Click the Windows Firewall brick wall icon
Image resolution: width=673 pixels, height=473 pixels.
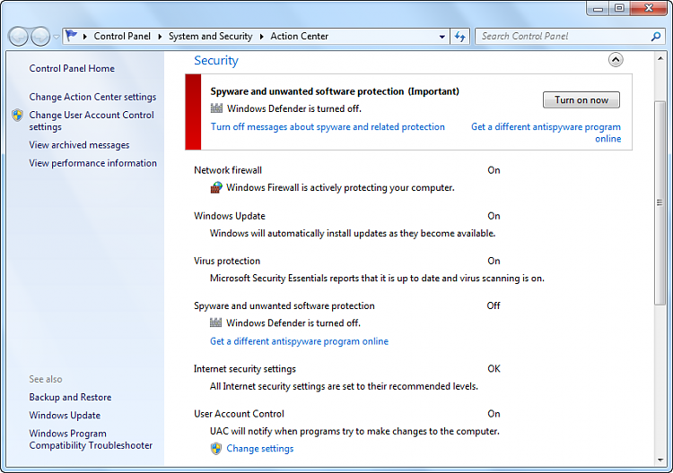[216, 187]
